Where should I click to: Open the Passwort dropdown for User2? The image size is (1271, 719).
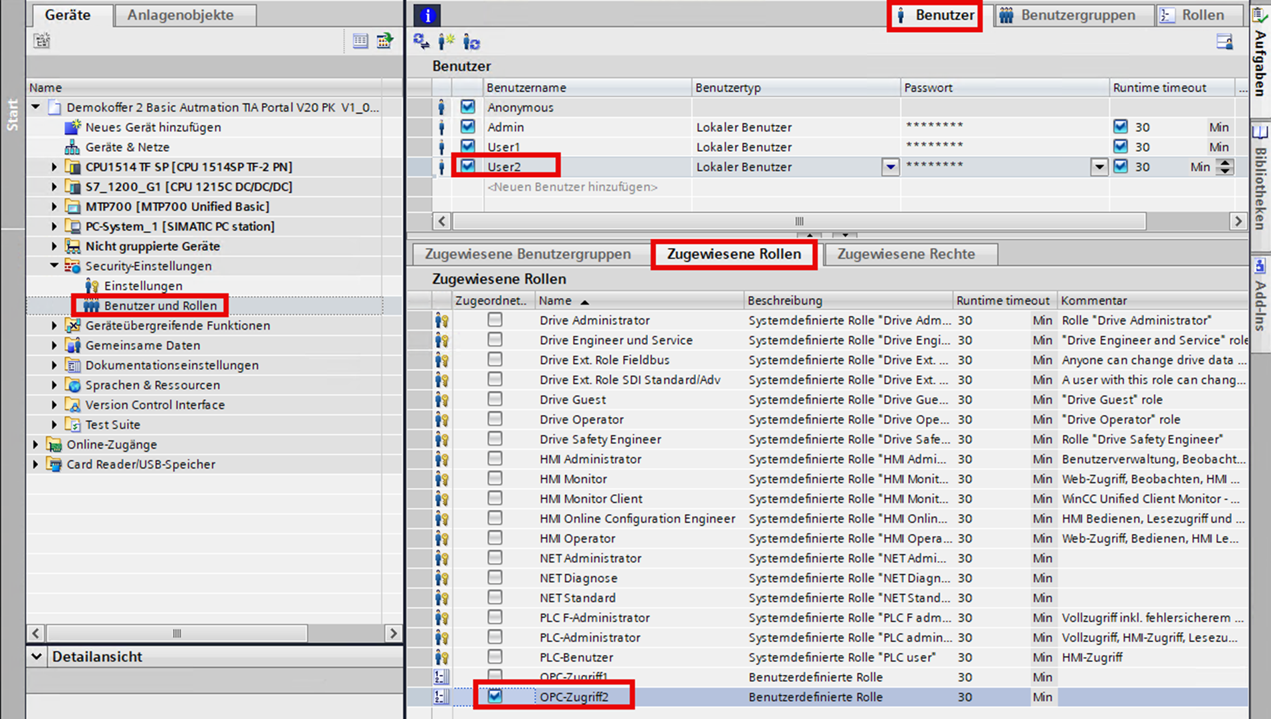(1099, 167)
